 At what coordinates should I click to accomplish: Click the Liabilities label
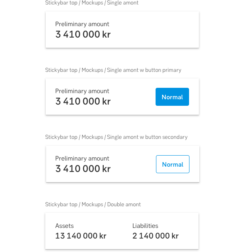point(145,225)
